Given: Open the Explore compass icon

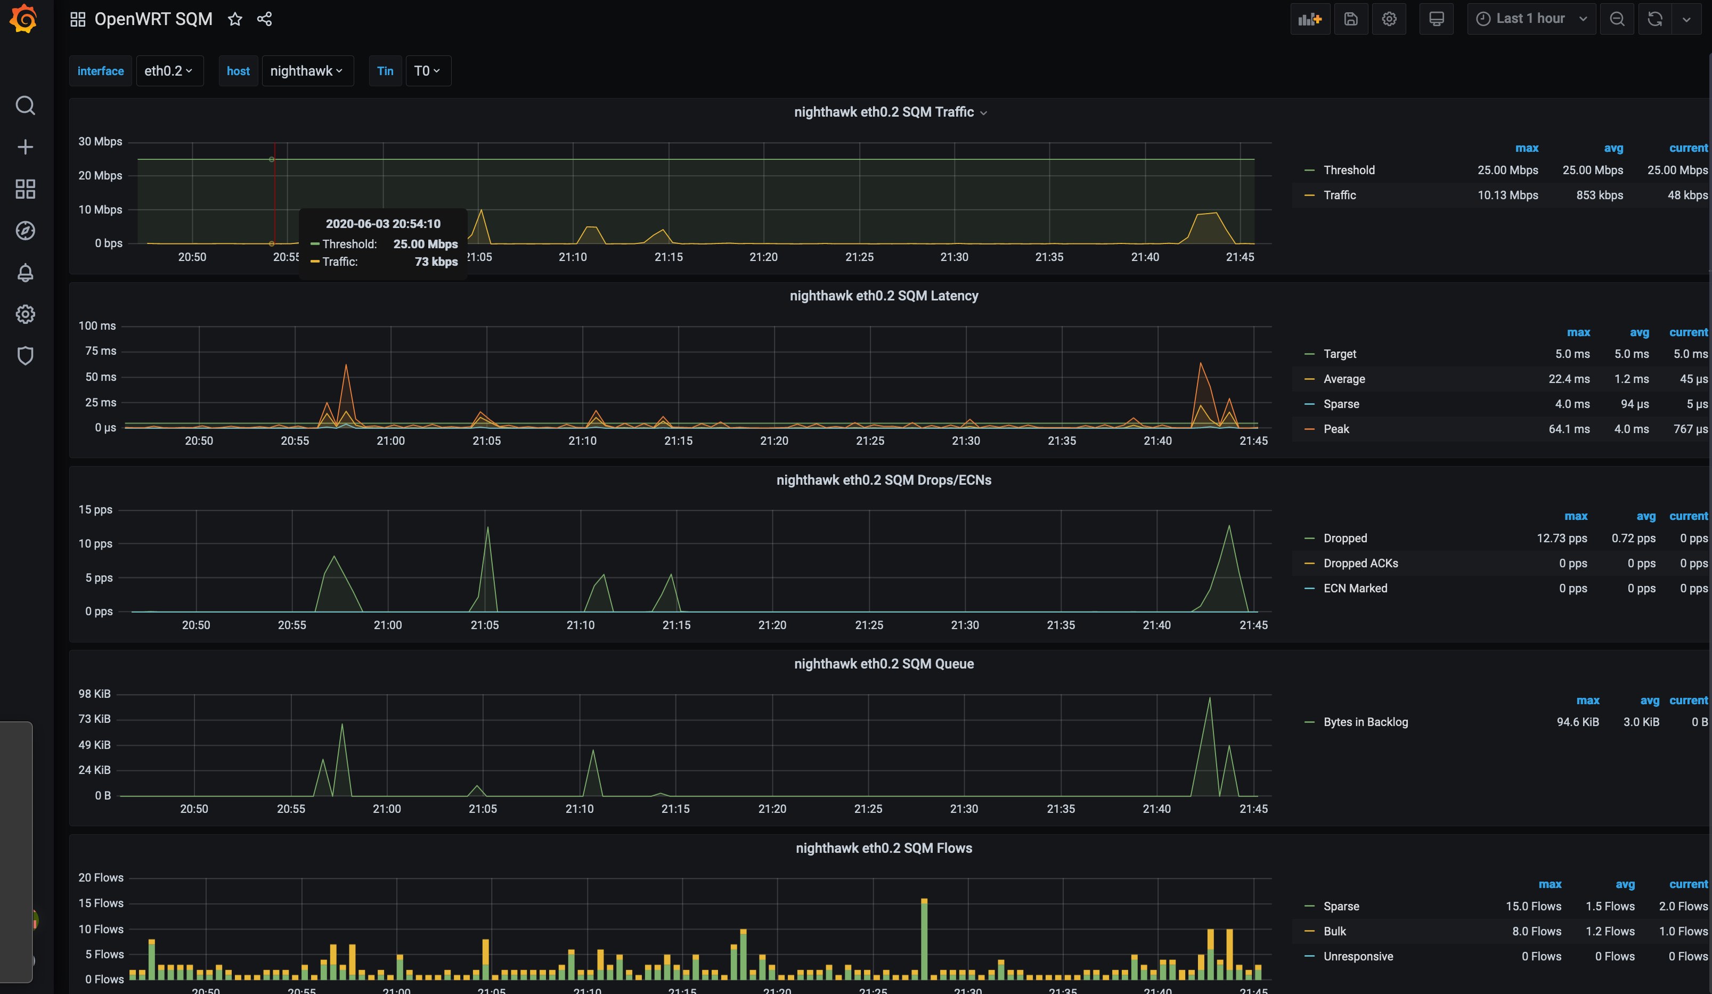Looking at the screenshot, I should pos(25,231).
